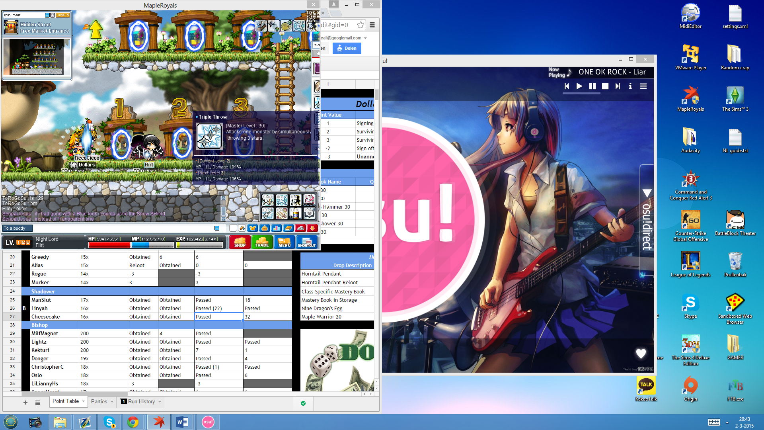Screen dimensions: 764x430
Task: Use the Ctrl quickslot skill
Action: (x=268, y=213)
